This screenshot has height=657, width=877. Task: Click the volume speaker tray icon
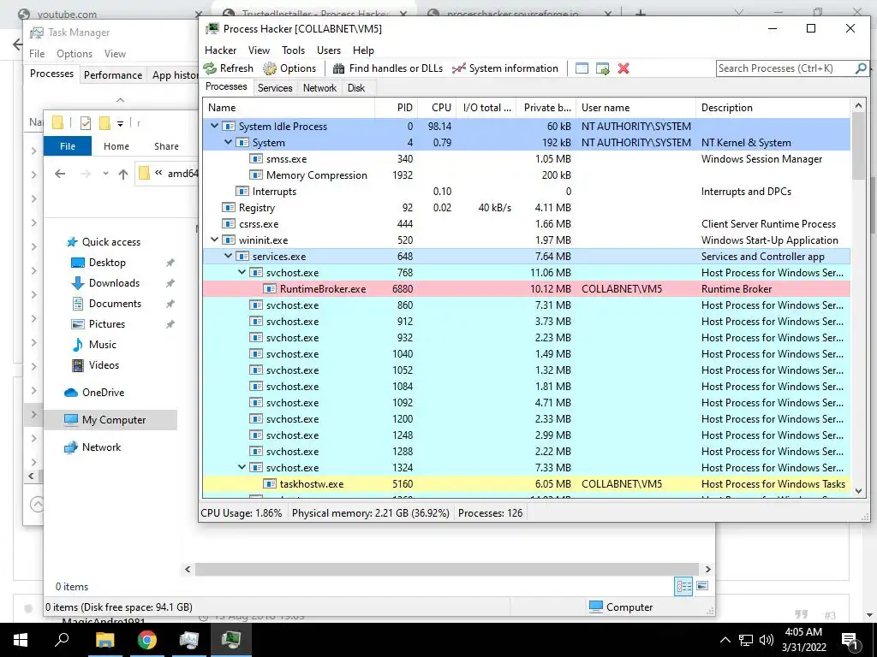767,640
